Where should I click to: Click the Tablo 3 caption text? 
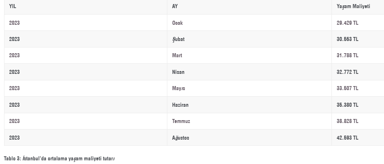(x=59, y=158)
